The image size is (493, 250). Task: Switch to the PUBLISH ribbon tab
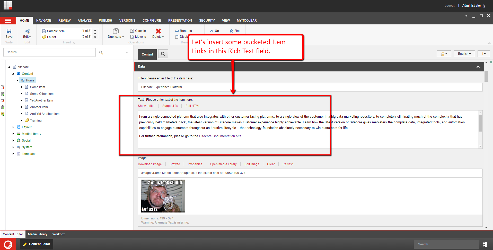105,21
